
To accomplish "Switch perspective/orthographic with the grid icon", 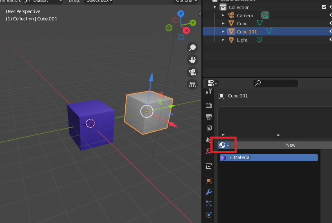I will click(x=192, y=84).
